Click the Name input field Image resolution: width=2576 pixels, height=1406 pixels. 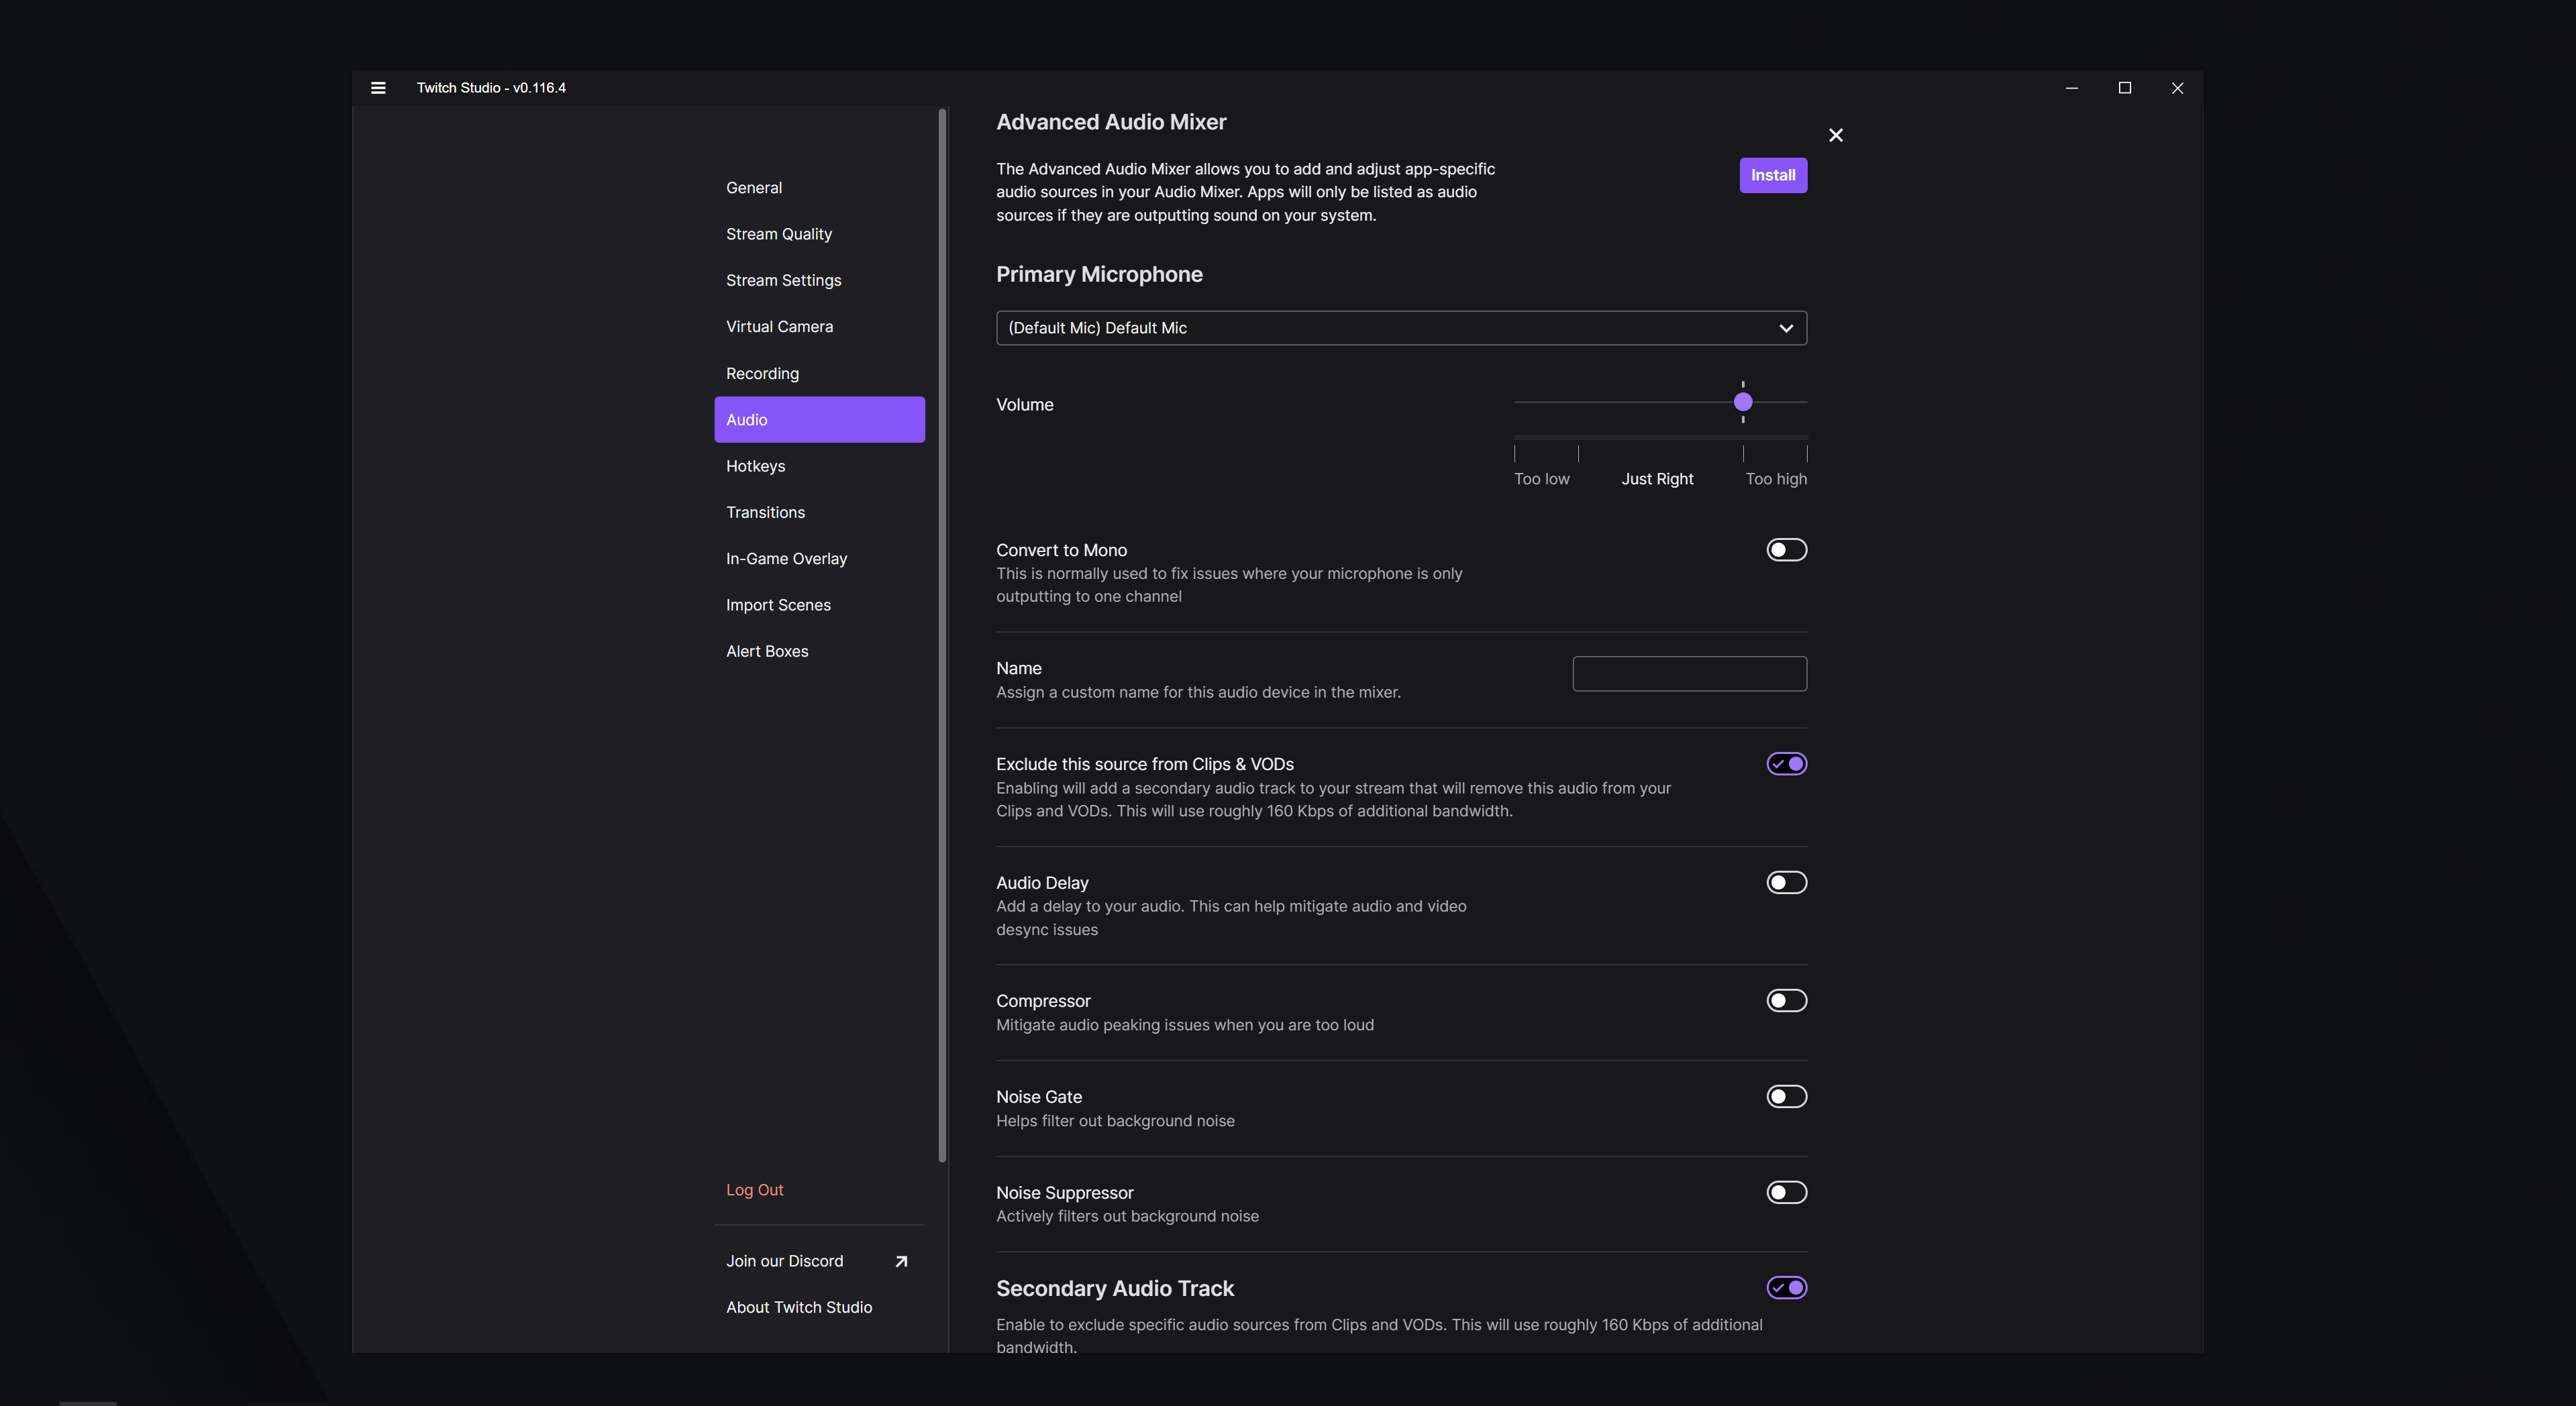(x=1689, y=673)
